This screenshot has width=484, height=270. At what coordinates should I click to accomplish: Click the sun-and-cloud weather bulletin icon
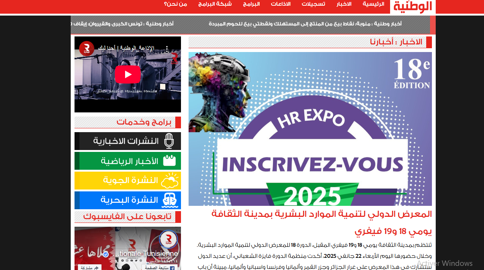pos(170,181)
